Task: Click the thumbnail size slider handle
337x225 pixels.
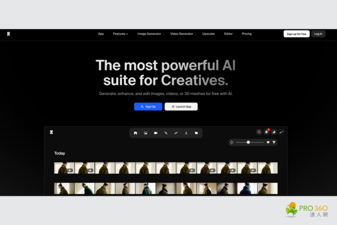Action: [248, 142]
